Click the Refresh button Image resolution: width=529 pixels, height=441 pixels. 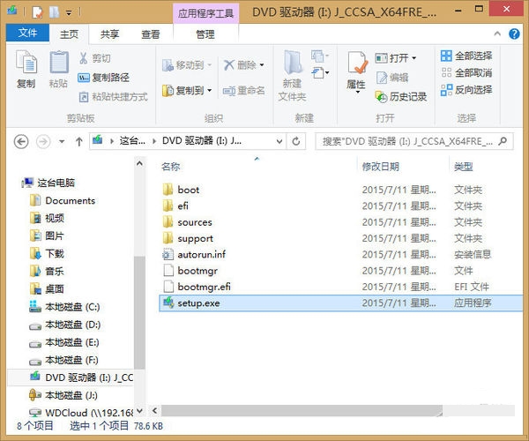(296, 141)
